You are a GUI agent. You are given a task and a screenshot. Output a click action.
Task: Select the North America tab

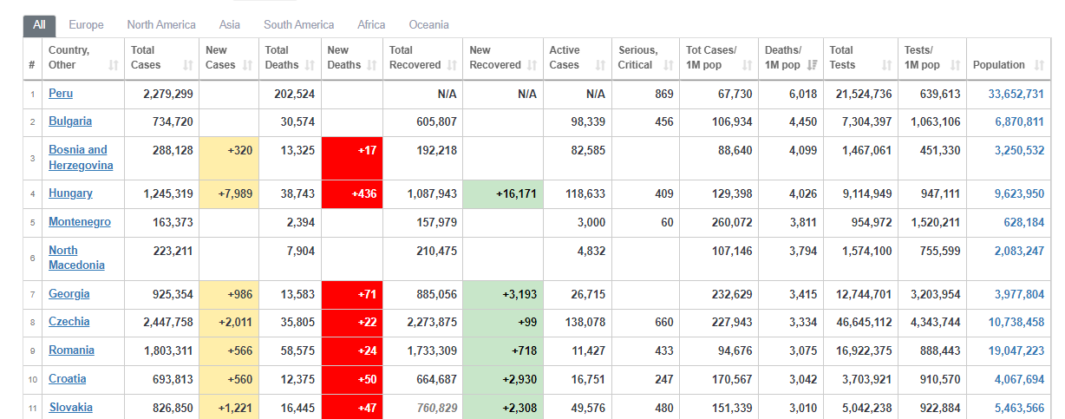point(161,25)
